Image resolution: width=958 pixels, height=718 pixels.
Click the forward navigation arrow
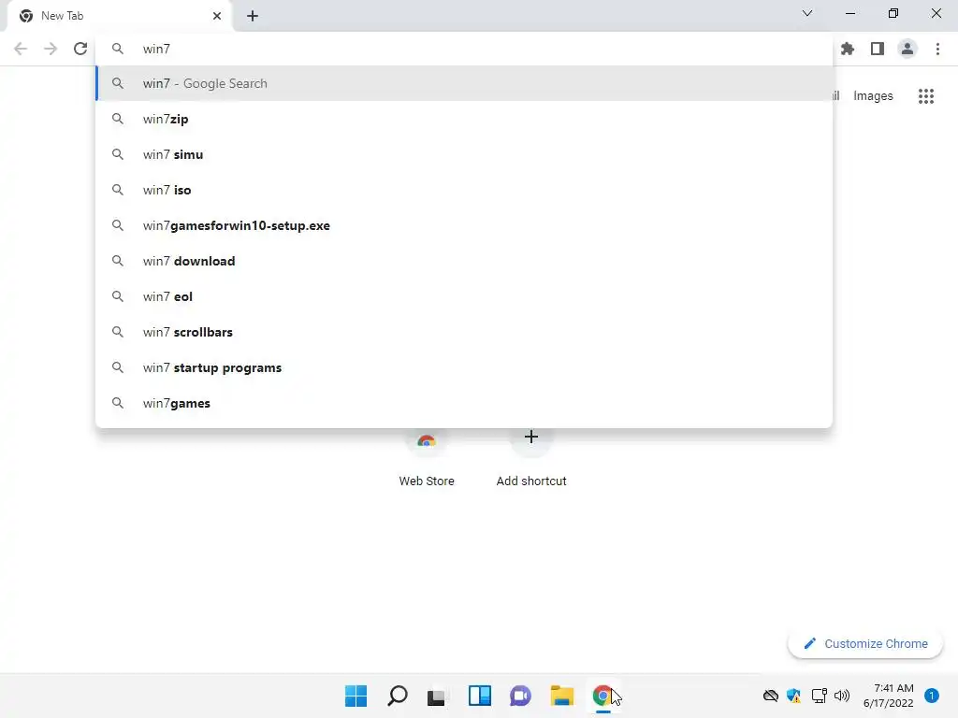(x=51, y=49)
